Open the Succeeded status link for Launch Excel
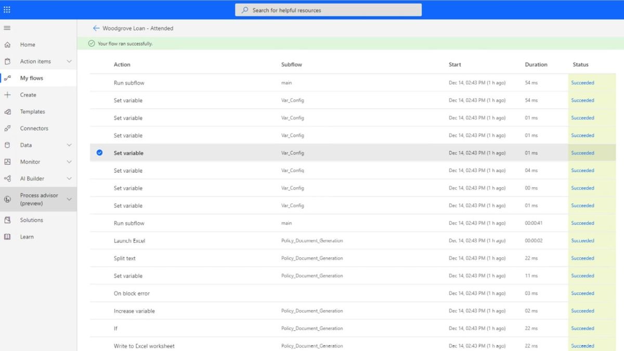 pyautogui.click(x=582, y=240)
